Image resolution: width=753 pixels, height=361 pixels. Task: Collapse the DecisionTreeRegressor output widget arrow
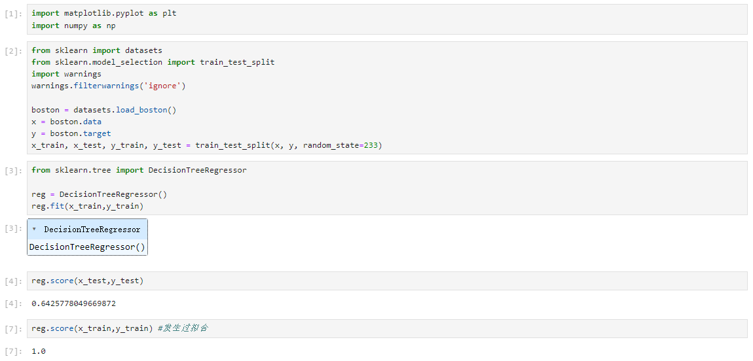coord(34,229)
